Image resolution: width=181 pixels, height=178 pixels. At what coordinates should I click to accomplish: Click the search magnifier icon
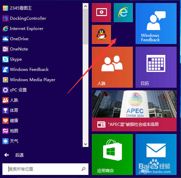click(x=83, y=169)
